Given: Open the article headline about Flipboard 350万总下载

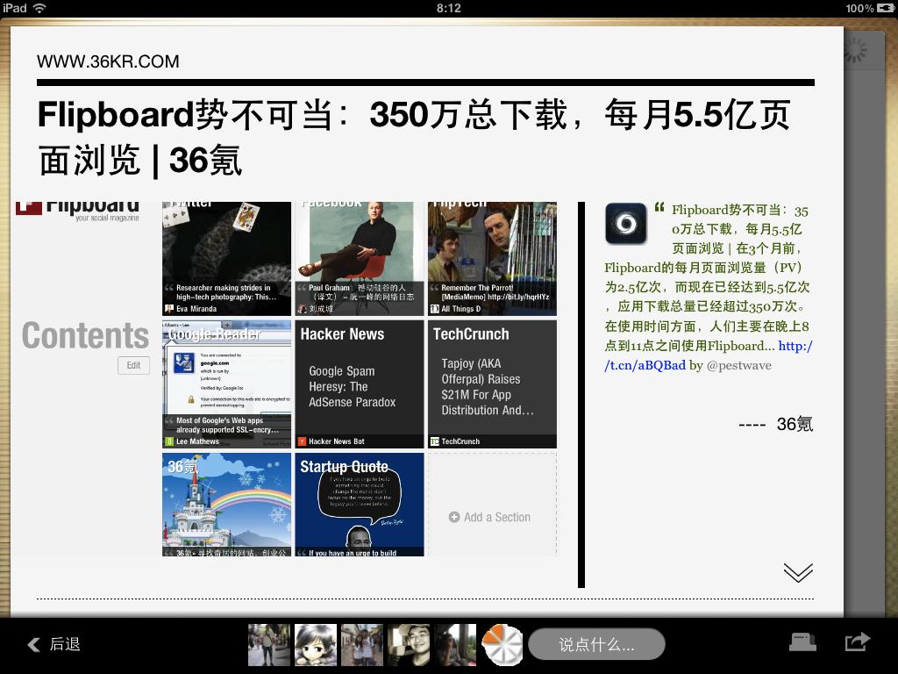Looking at the screenshot, I should [x=414, y=137].
